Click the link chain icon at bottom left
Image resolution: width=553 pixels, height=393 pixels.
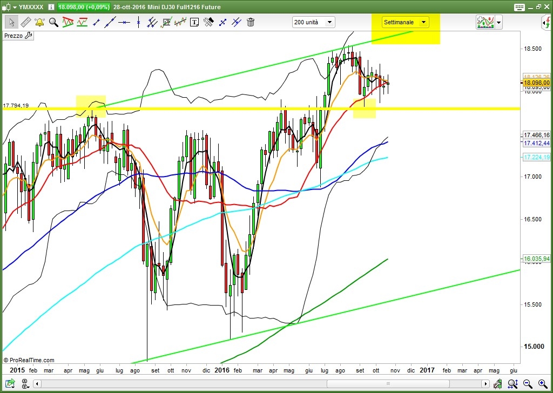click(25, 383)
